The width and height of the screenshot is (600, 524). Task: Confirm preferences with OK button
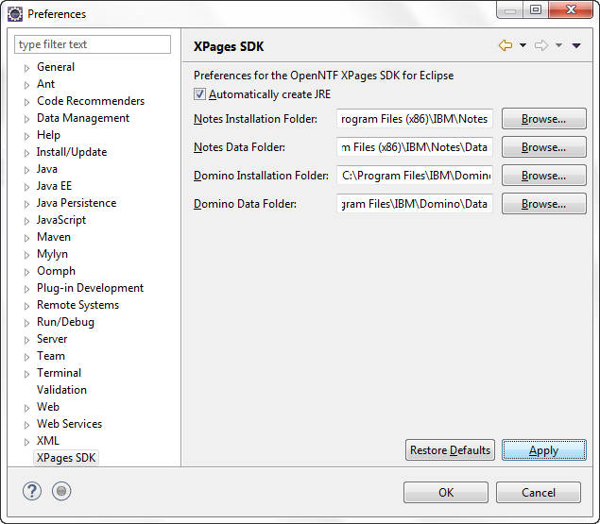(446, 492)
